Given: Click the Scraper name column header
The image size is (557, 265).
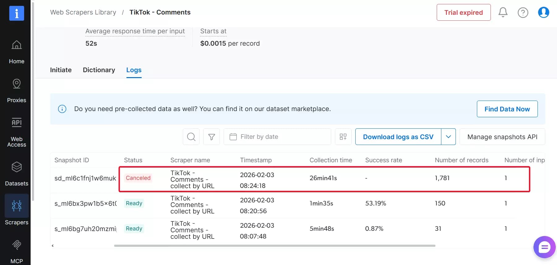Looking at the screenshot, I should coord(190,160).
